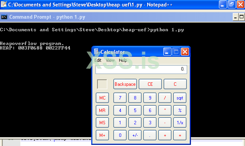Viewport: 245px width, 146px height.
Task: Open the Help menu in Calculator
Action: click(x=123, y=60)
